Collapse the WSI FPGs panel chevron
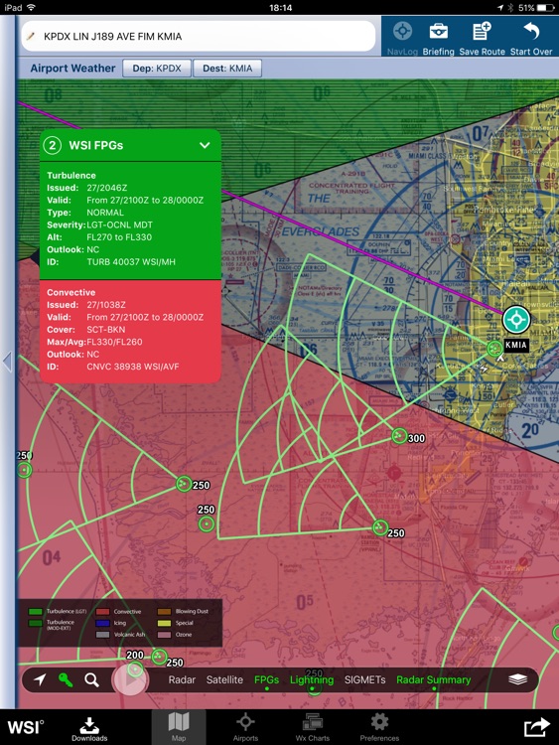559x745 pixels. 205,145
